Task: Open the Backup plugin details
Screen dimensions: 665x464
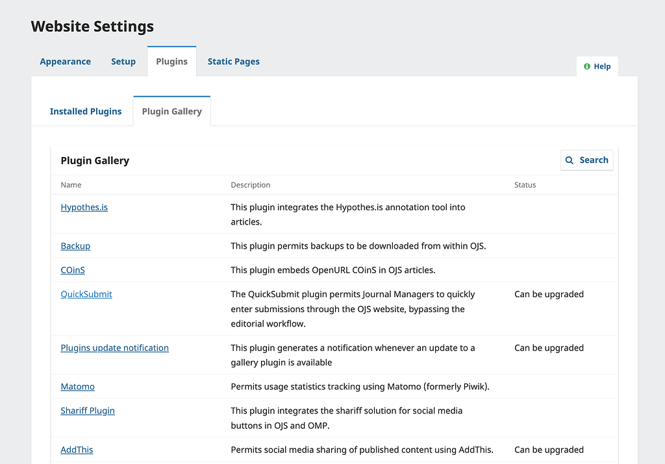Action: click(x=75, y=246)
